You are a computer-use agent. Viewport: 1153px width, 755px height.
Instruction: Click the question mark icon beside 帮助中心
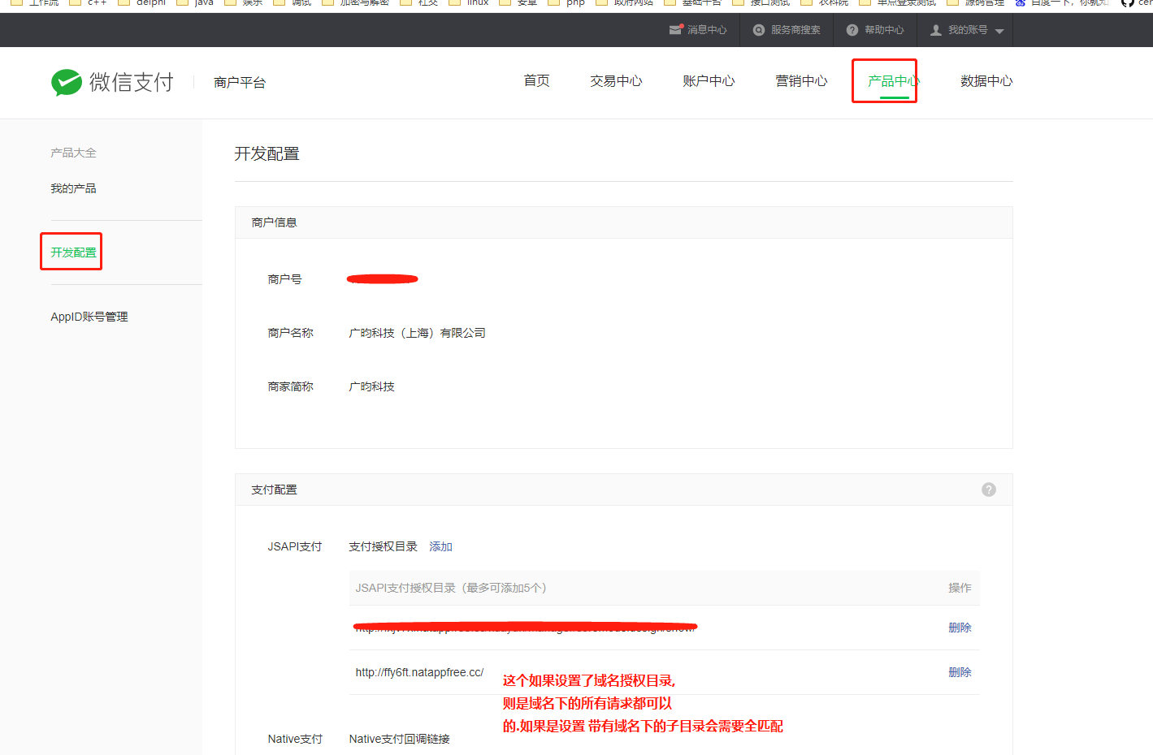pyautogui.click(x=852, y=30)
